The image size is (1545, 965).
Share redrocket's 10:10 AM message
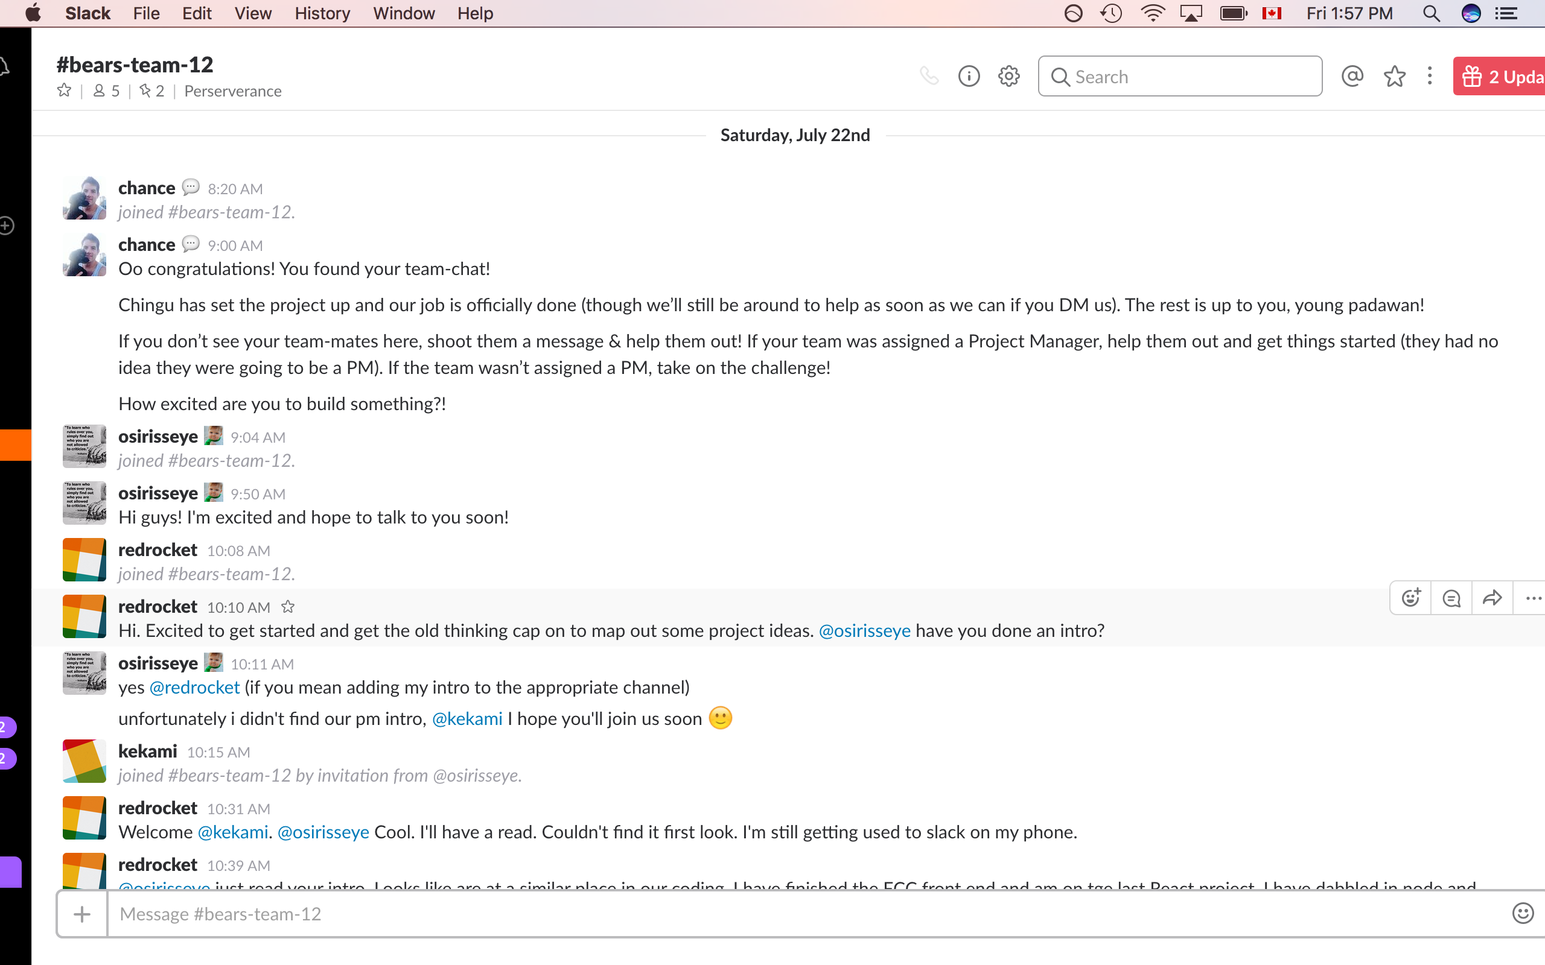point(1492,598)
